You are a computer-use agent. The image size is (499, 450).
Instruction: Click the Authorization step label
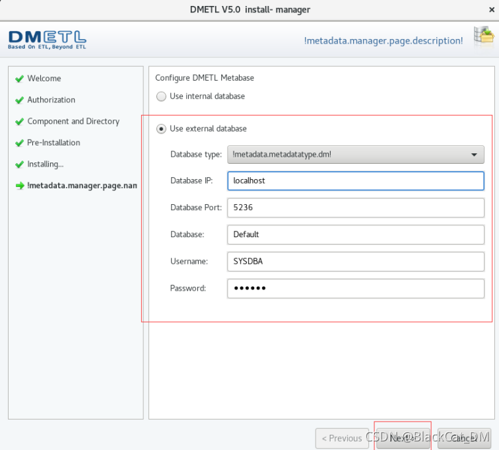51,100
